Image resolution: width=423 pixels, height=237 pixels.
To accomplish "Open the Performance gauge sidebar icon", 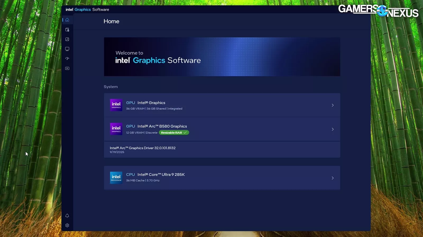I will tap(67, 59).
